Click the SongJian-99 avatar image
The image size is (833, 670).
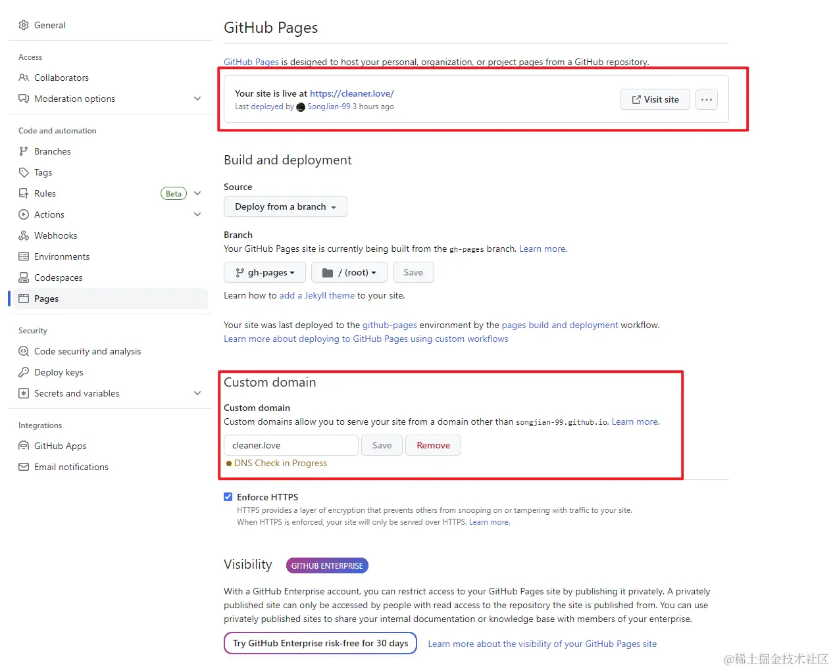301,107
